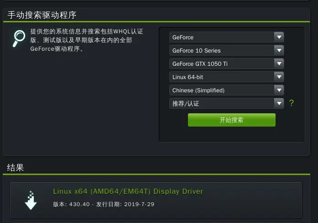Open the Linux 64-bit operating system arrow
The height and width of the screenshot is (223, 318).
click(279, 77)
